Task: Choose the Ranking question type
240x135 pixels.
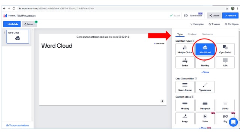Action: pos(205,62)
